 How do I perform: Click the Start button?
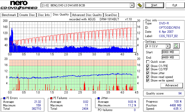[x=154, y=5]
